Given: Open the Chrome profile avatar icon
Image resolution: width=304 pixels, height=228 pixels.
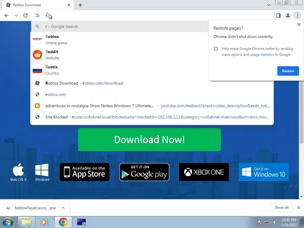Looking at the screenshot, I should [x=288, y=15].
